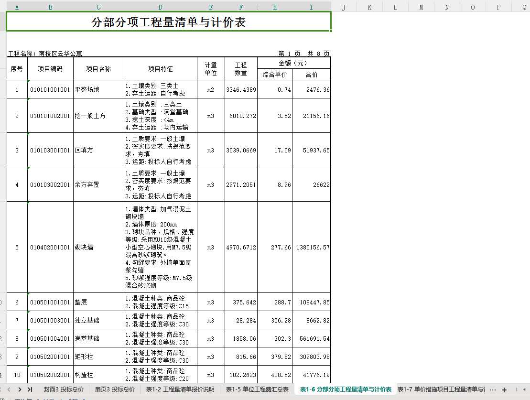Select column K header
The width and height of the screenshot is (530, 400).
(369, 7)
